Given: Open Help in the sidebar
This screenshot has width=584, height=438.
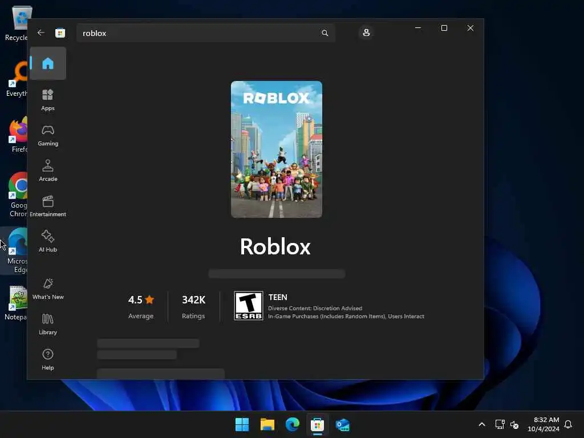Looking at the screenshot, I should coord(48,359).
